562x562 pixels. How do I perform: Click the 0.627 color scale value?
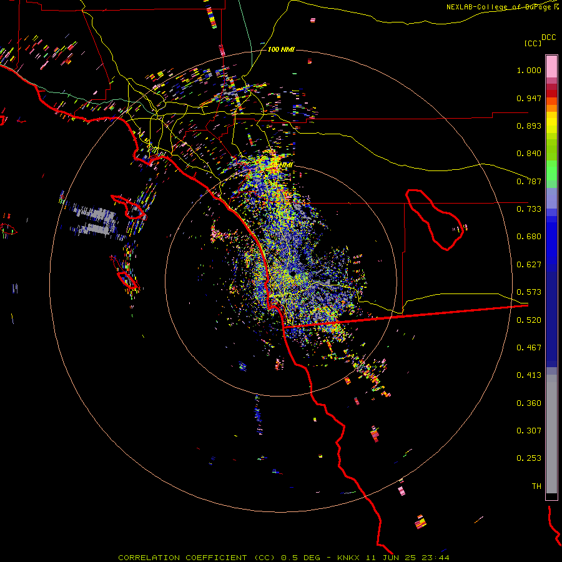coord(529,265)
